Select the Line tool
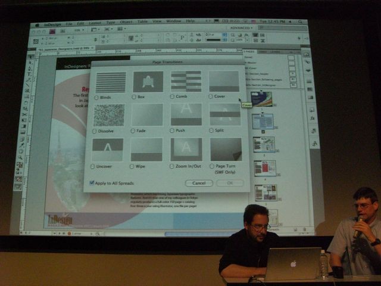The image size is (381, 286). (x=28, y=85)
